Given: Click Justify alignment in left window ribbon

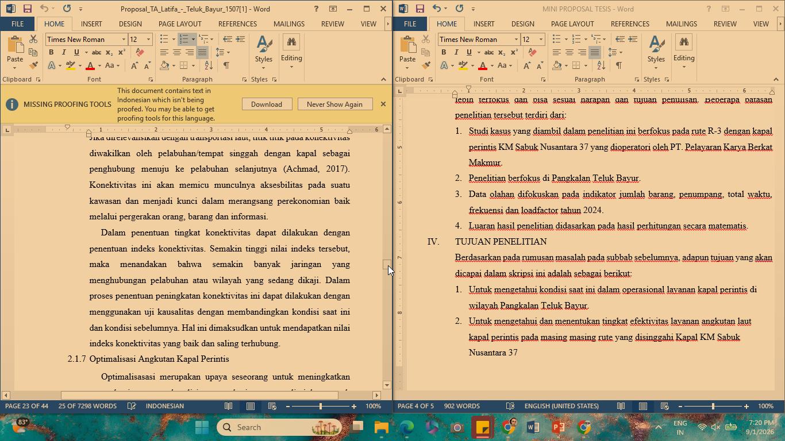Looking at the screenshot, I should [202, 52].
